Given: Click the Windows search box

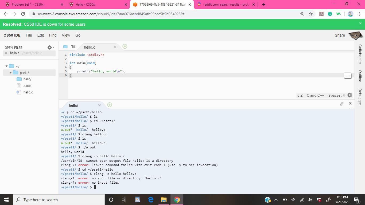Looking at the screenshot, I should (x=59, y=200).
